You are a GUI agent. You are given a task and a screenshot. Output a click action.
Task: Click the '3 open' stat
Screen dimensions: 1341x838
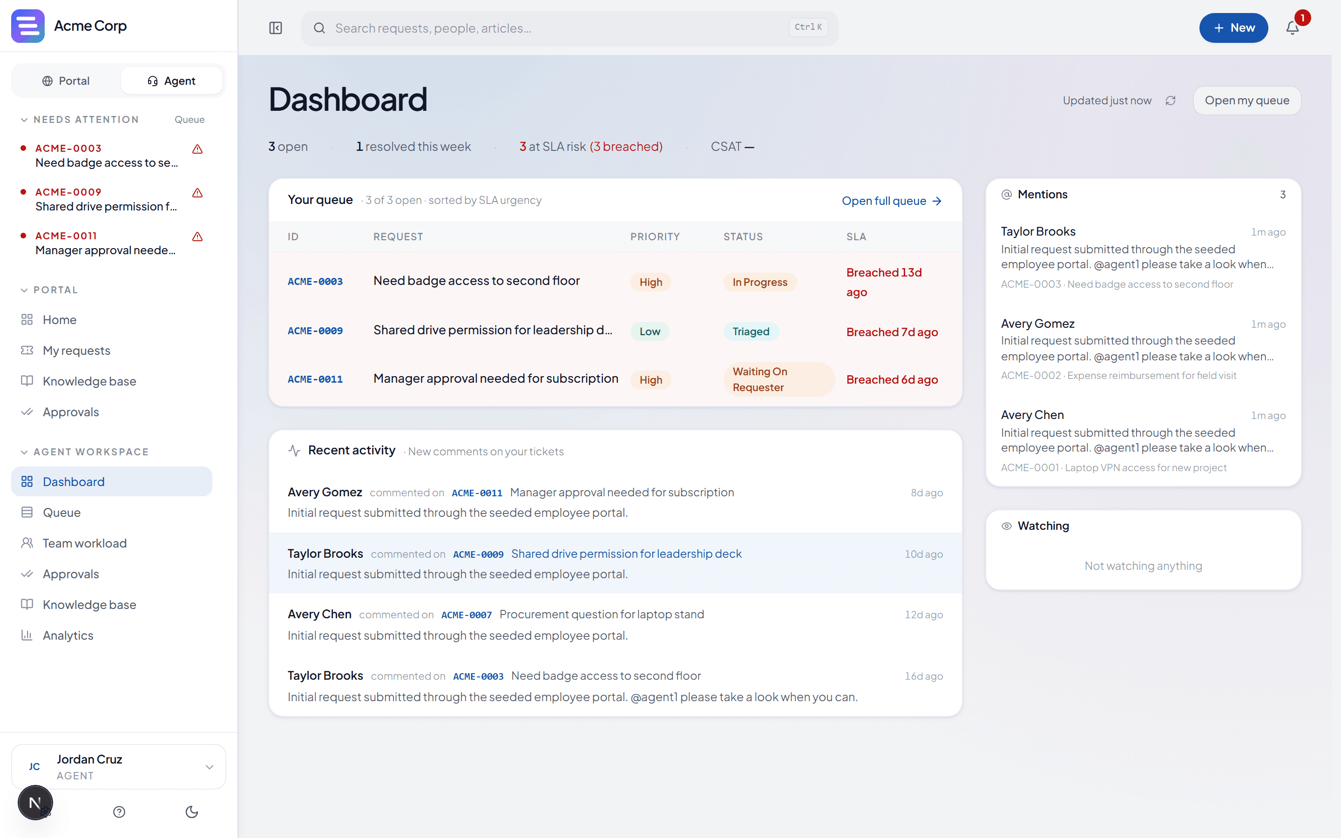click(x=288, y=146)
